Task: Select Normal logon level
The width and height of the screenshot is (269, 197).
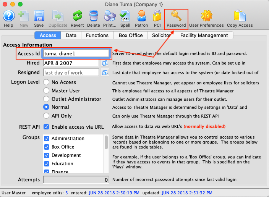Action: click(x=46, y=107)
